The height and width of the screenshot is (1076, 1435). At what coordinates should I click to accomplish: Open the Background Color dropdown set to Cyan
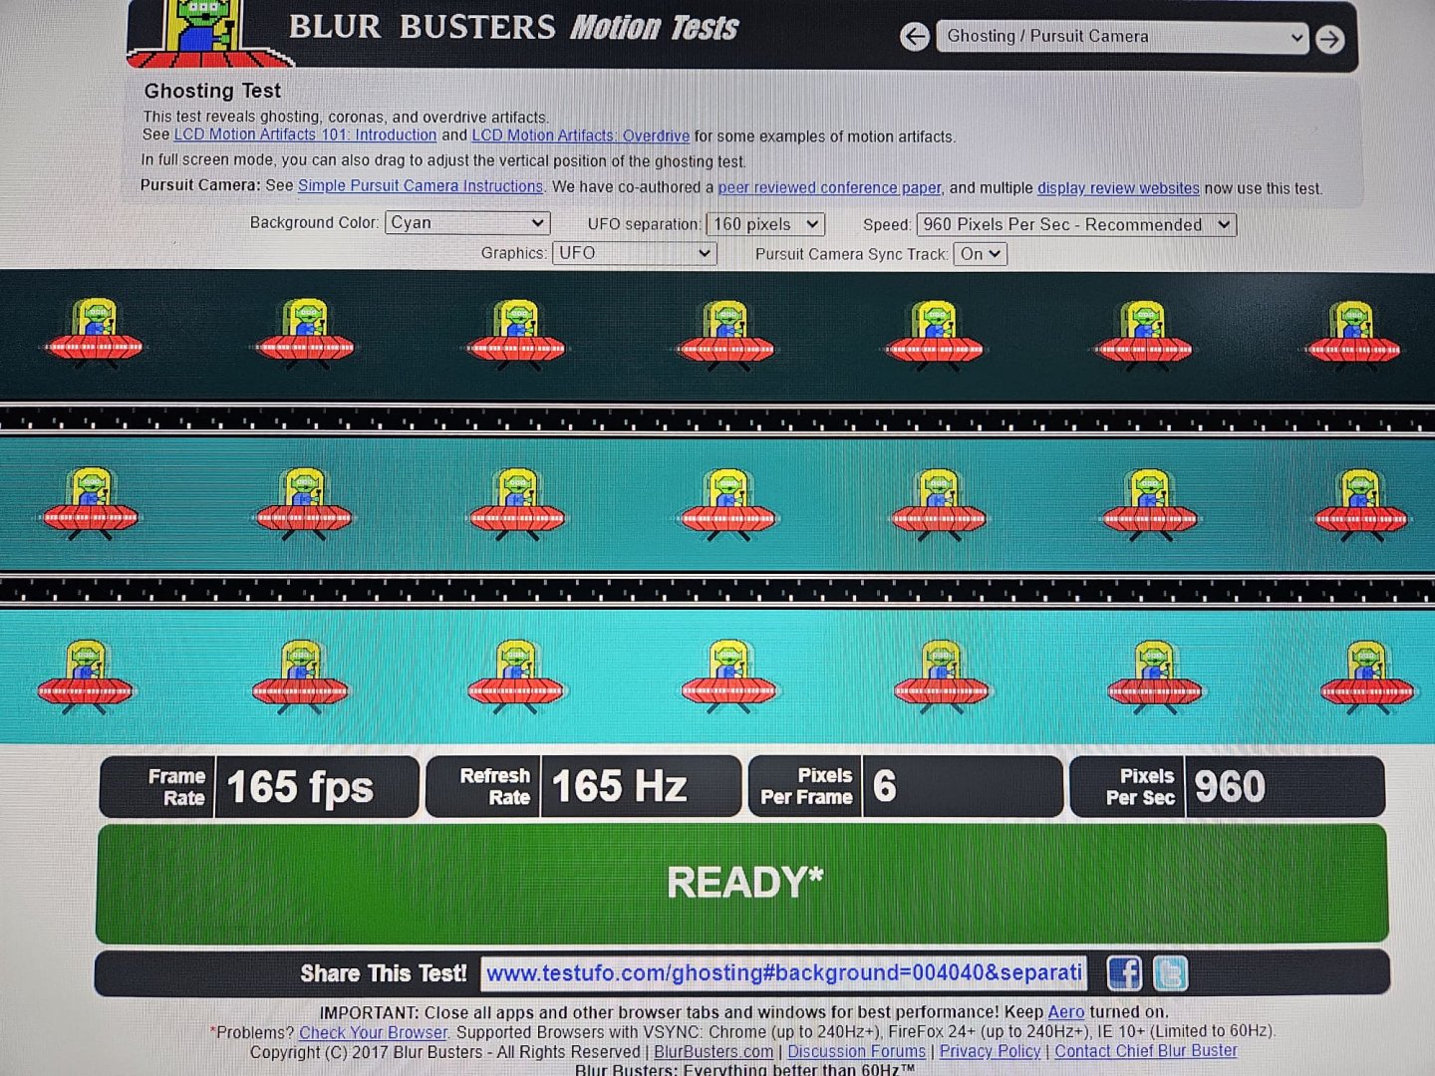tap(467, 223)
